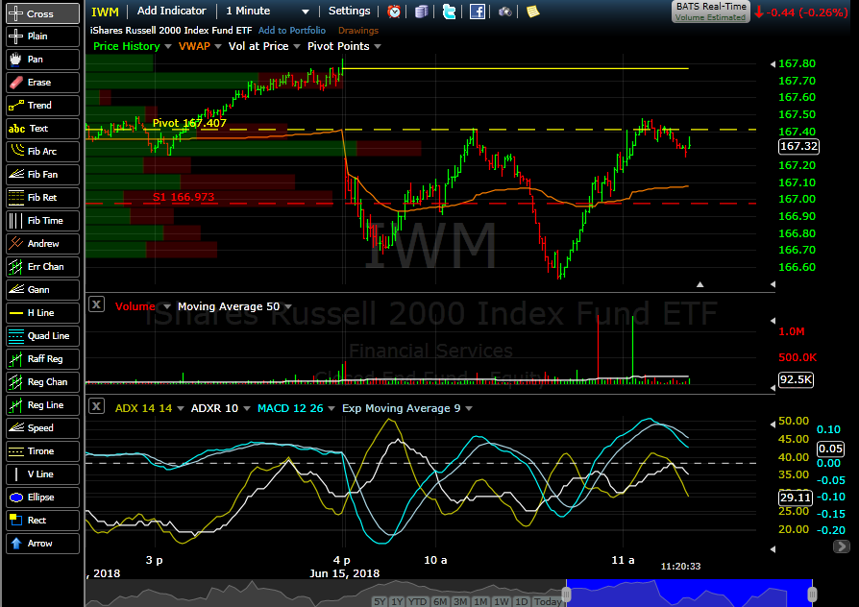Activate the Pan hand tool

coord(41,60)
